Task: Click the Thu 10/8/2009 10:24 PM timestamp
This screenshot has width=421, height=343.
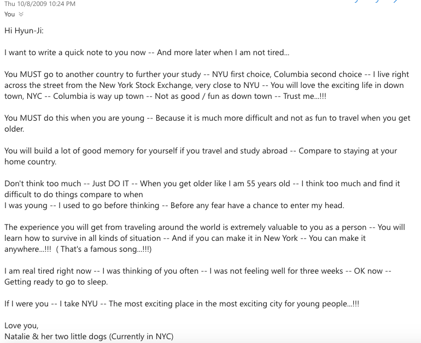Action: [x=40, y=4]
